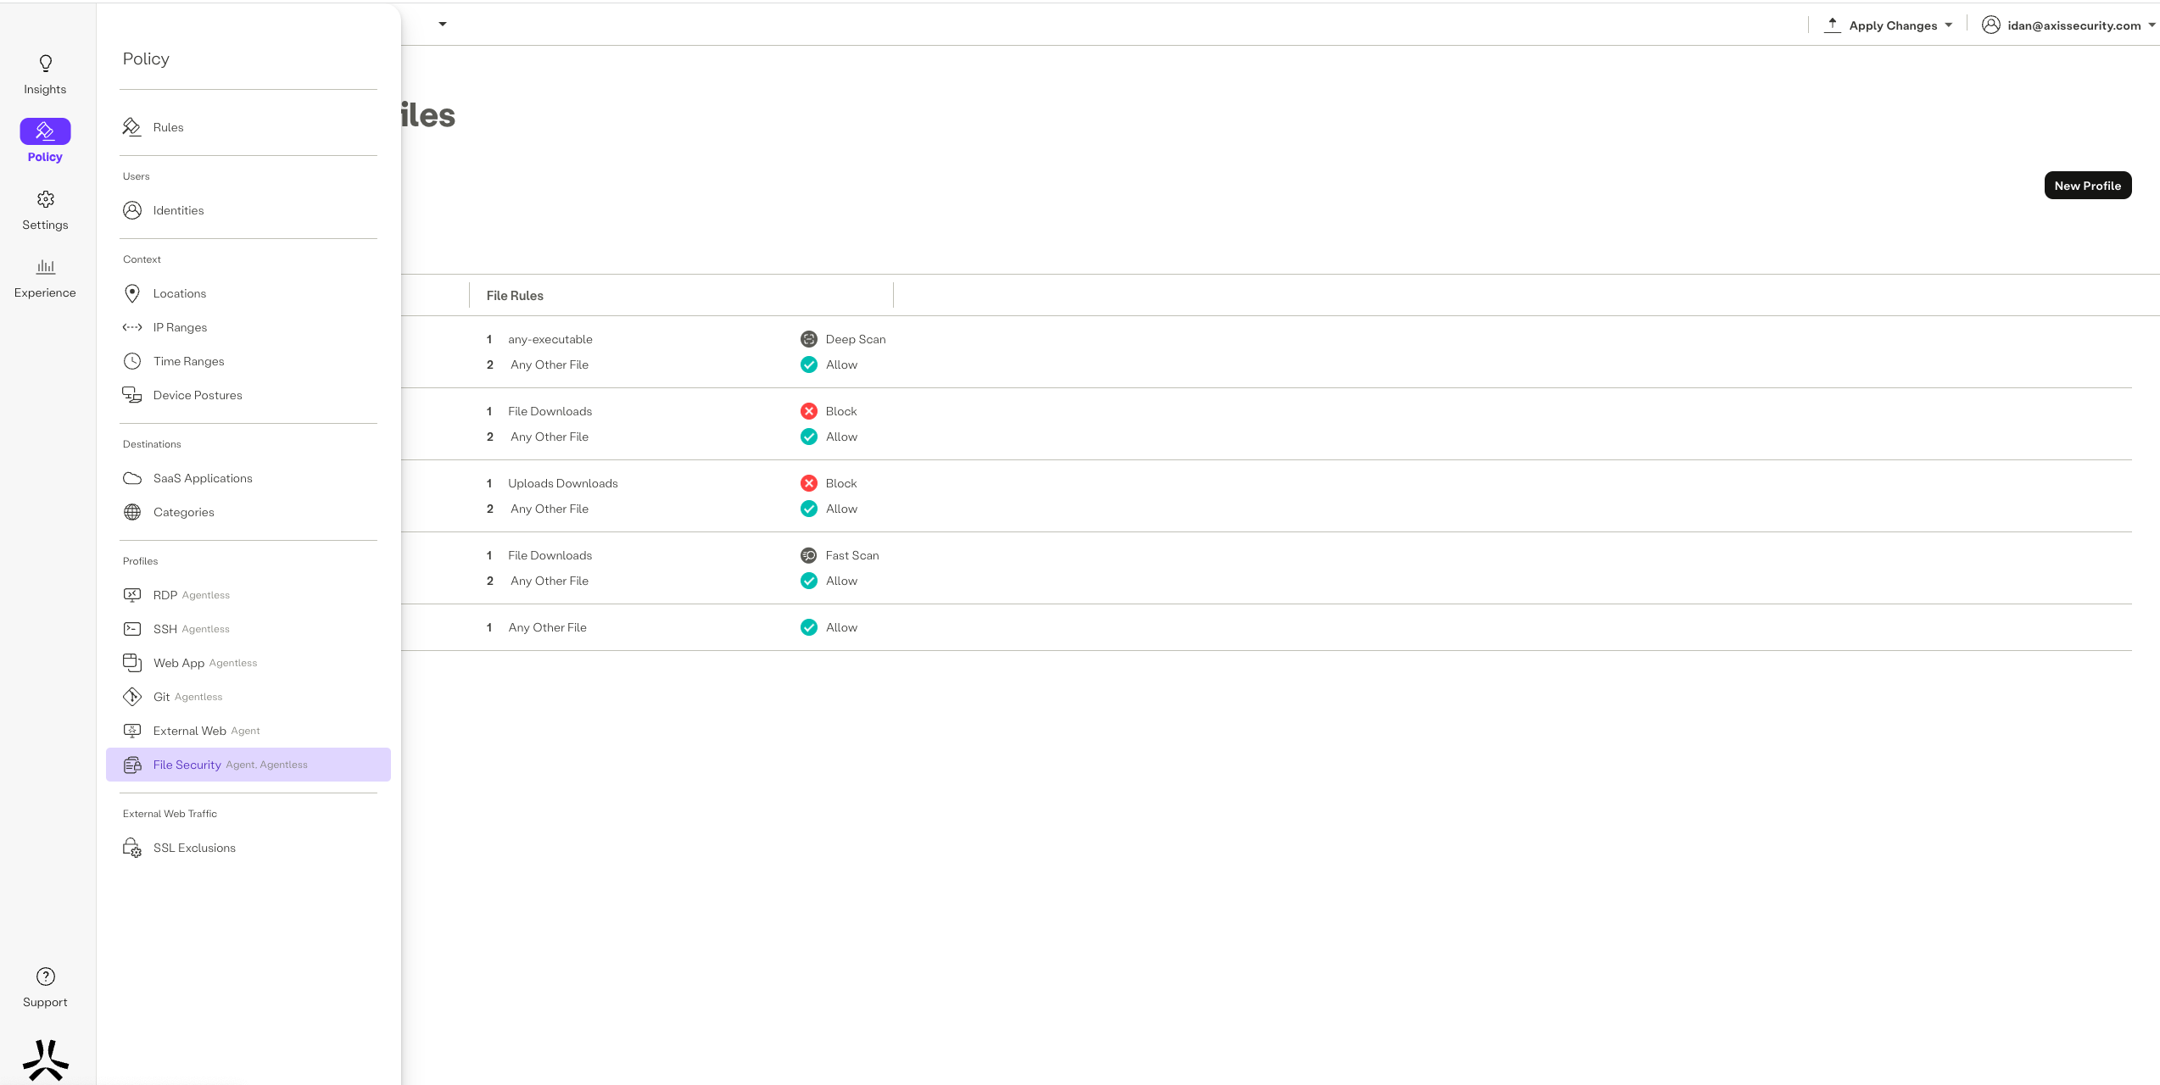Open the Web App Agentless profile
Screen dimensions: 2160x1085
pos(204,663)
